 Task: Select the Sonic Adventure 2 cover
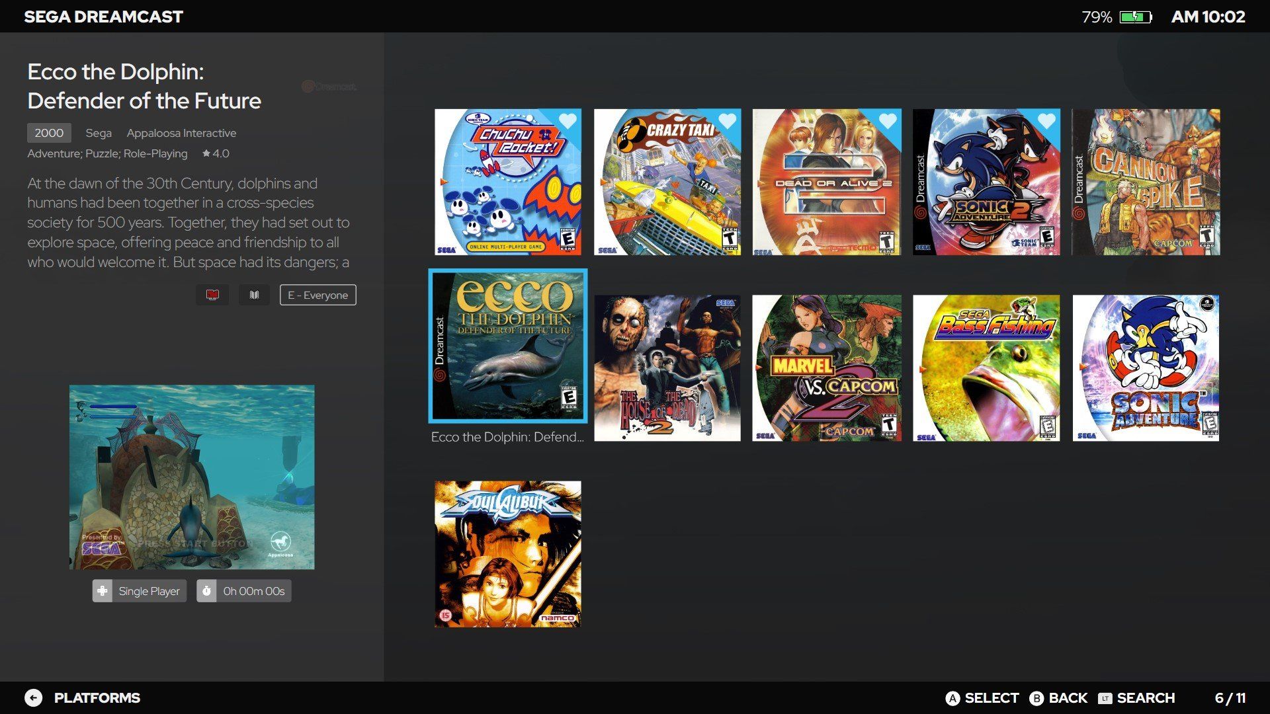click(x=986, y=182)
